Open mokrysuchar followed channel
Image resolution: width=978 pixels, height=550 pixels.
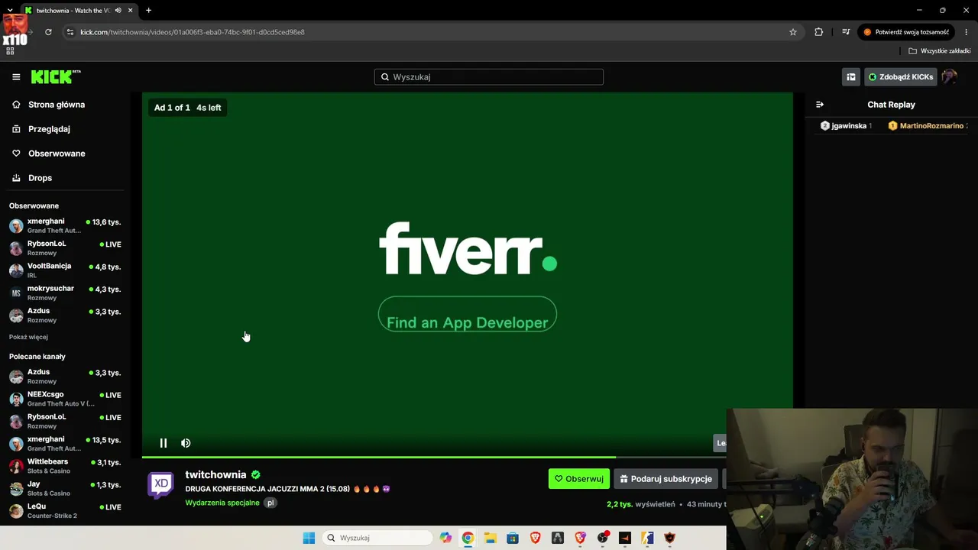(x=65, y=293)
